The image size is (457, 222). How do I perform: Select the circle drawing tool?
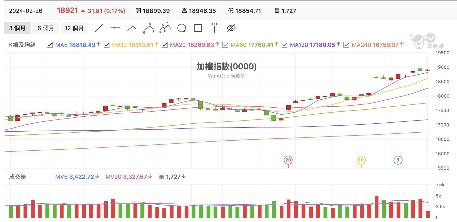(182, 28)
